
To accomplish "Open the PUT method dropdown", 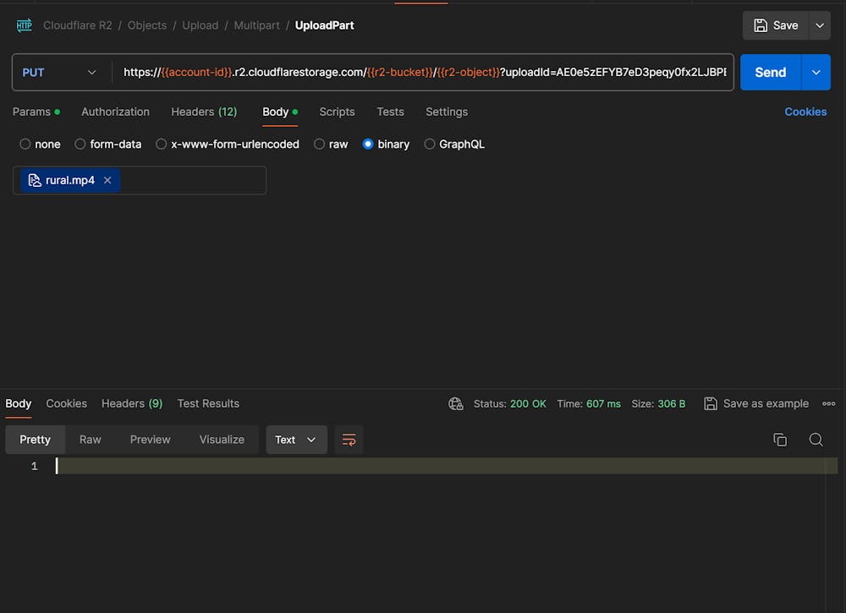I will [x=59, y=72].
